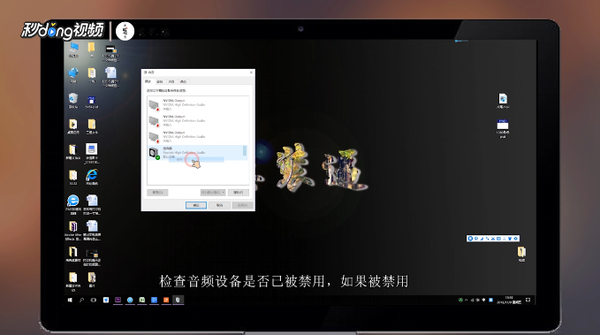Open the Windows Start button
The height and width of the screenshot is (335, 600).
pos(70,301)
